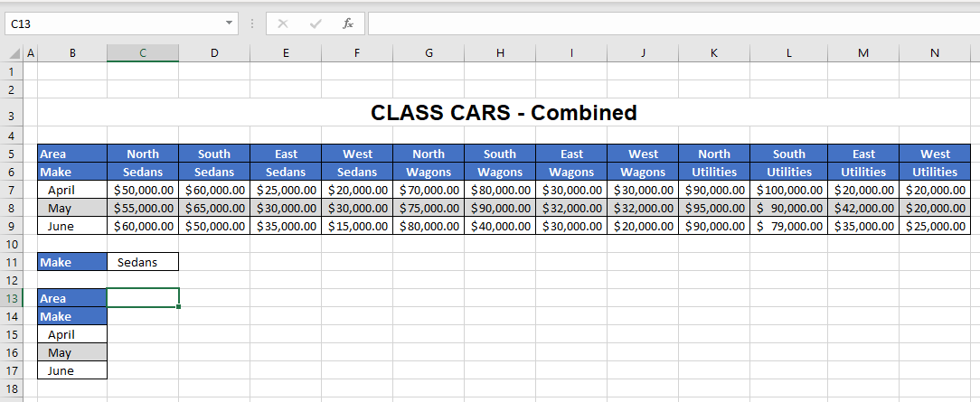Select column C header

pyautogui.click(x=142, y=53)
